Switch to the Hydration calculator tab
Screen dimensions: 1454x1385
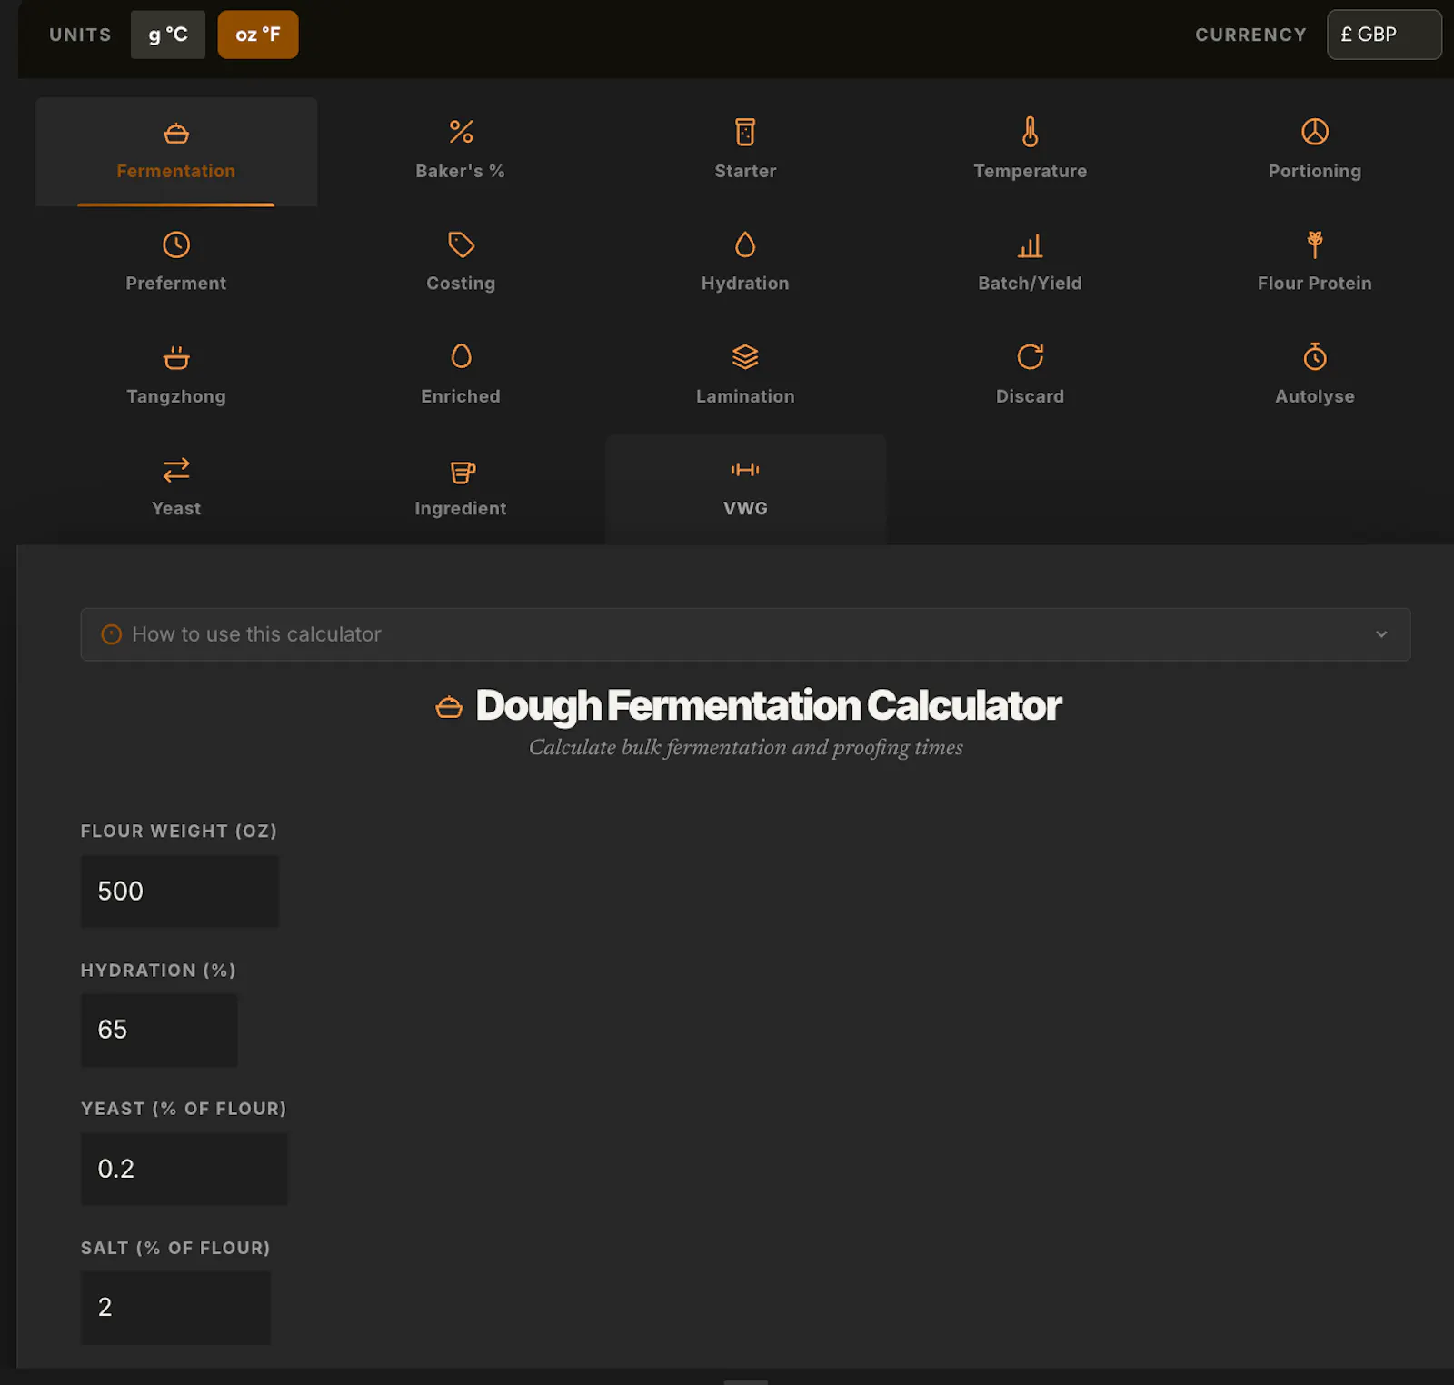tap(745, 264)
